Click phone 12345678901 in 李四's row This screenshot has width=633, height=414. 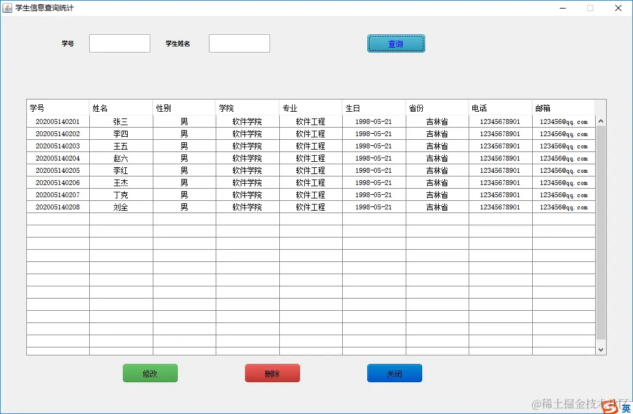(x=500, y=134)
